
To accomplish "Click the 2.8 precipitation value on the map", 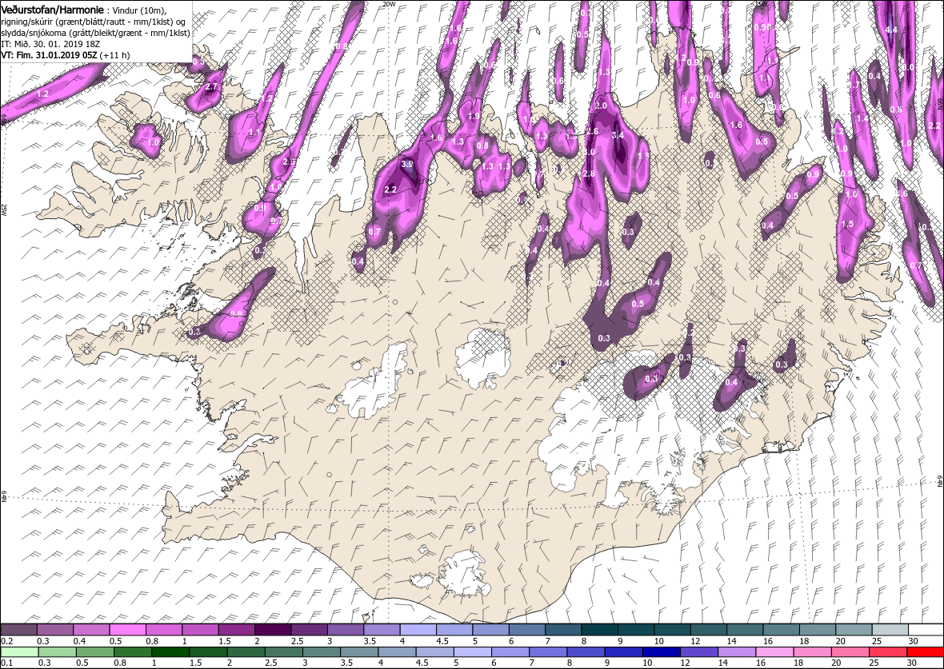I will coord(589,173).
